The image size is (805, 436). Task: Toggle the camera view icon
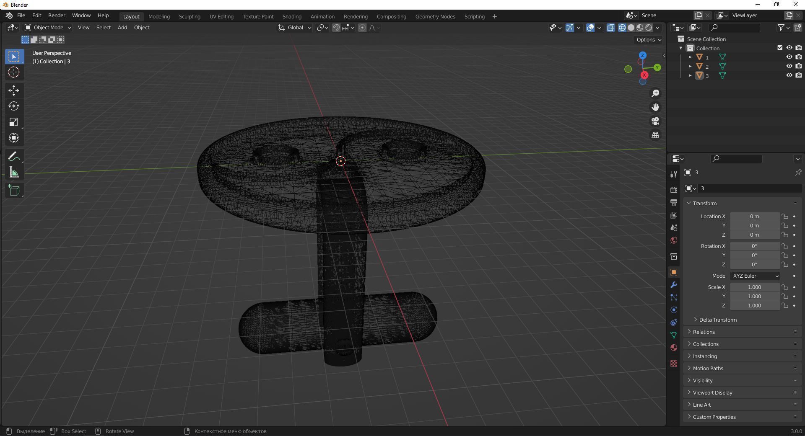click(655, 121)
